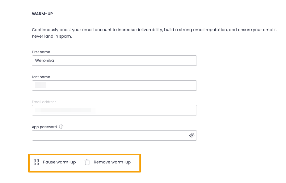This screenshot has height=183, width=286.
Task: Click the phrase 'never land in spam'
Action: (52, 36)
